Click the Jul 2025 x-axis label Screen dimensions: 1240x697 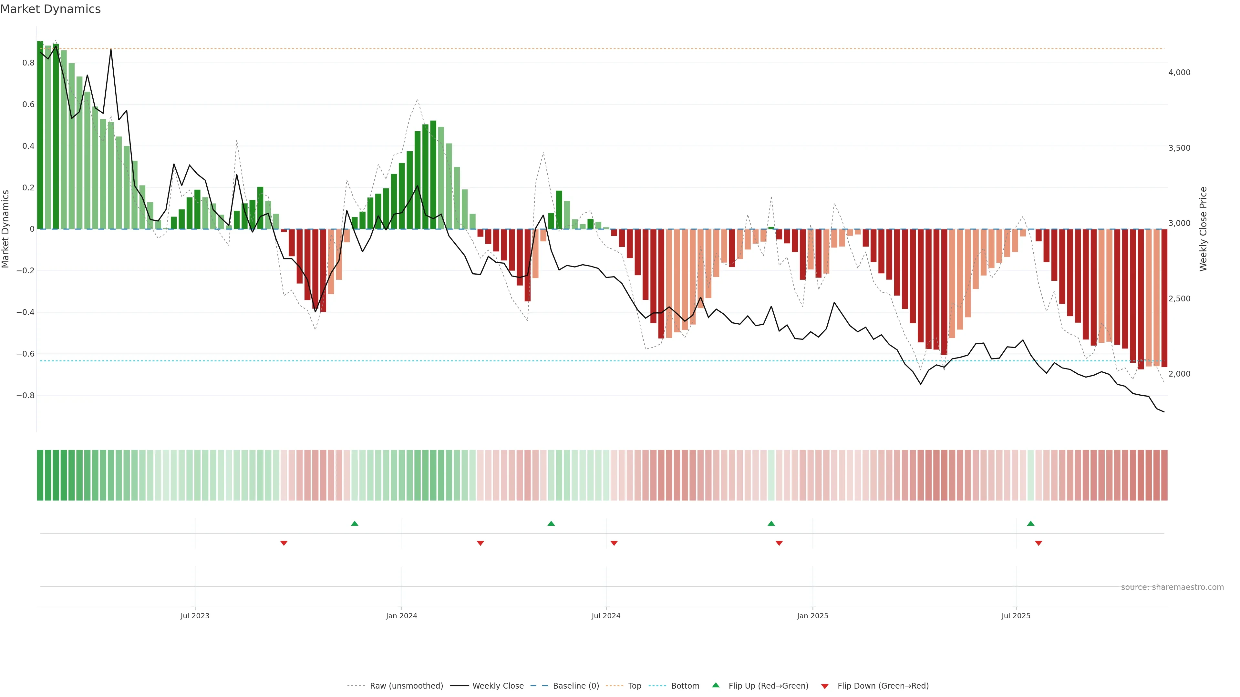point(1016,616)
